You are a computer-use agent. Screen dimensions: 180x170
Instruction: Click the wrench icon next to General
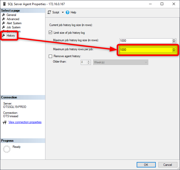[x=4, y=15]
